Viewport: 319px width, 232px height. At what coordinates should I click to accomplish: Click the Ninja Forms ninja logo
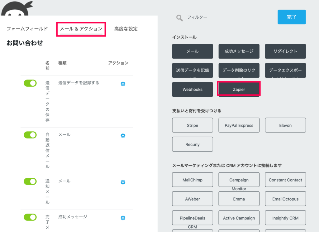(17, 8)
